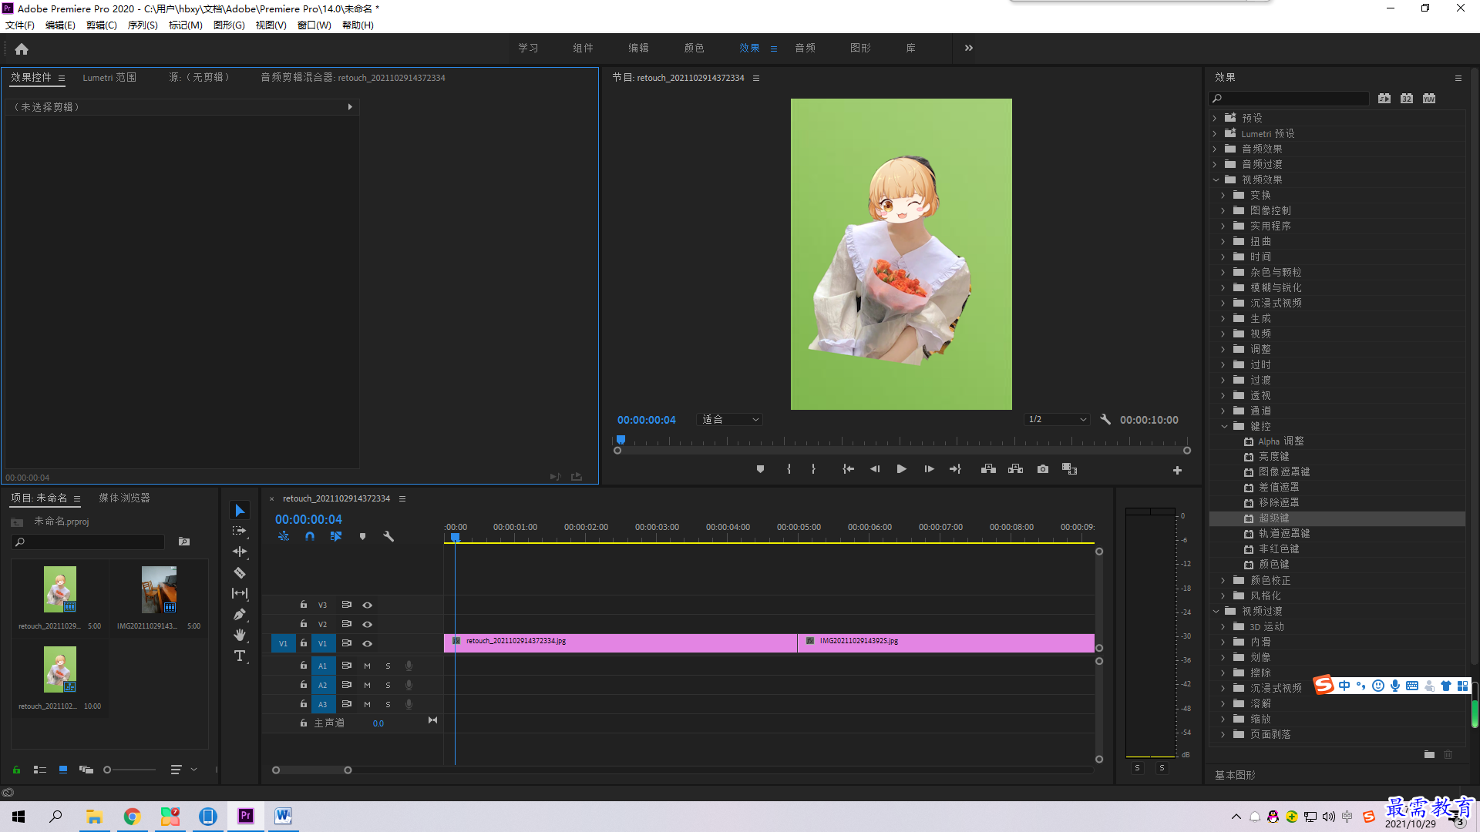Open timeline display settings wrench
This screenshot has height=832, width=1480.
(388, 536)
